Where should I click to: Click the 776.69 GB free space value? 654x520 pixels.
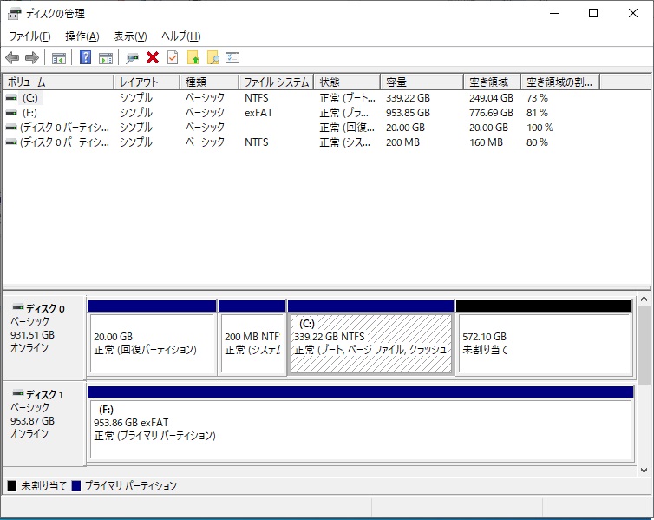coord(491,113)
